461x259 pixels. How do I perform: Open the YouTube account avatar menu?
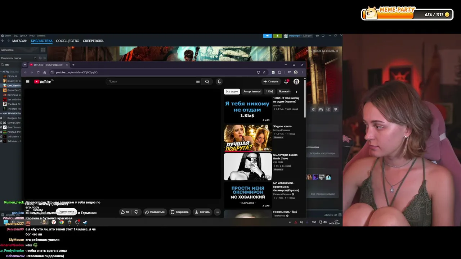tap(296, 82)
